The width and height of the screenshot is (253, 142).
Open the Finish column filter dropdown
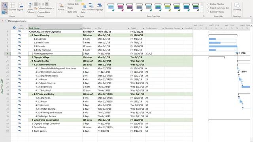[x=143, y=28]
